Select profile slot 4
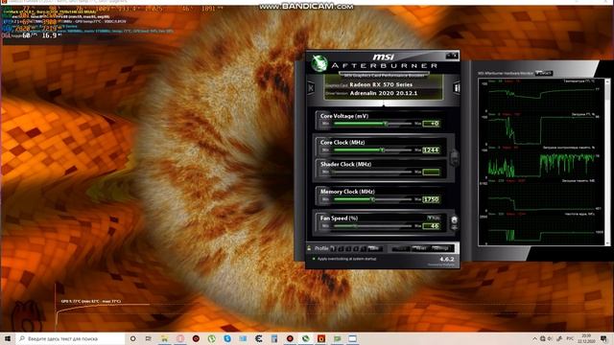The image size is (614, 345). [x=356, y=249]
